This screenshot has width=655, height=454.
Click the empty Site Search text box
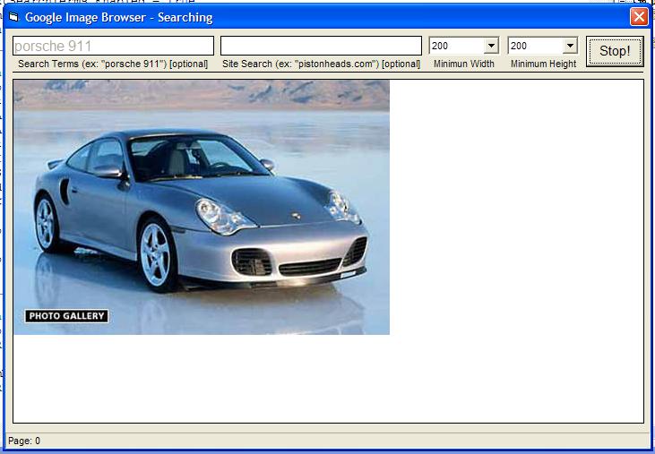(x=320, y=46)
